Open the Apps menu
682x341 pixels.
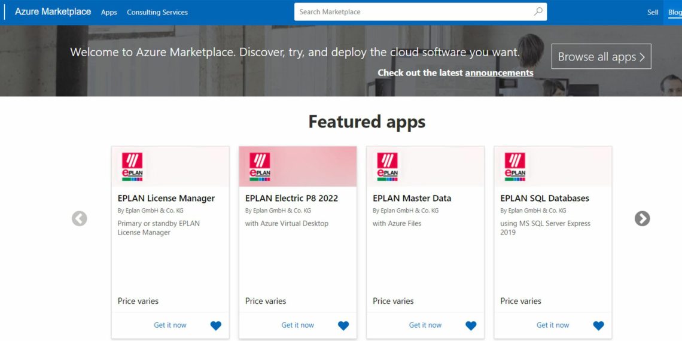pos(109,12)
